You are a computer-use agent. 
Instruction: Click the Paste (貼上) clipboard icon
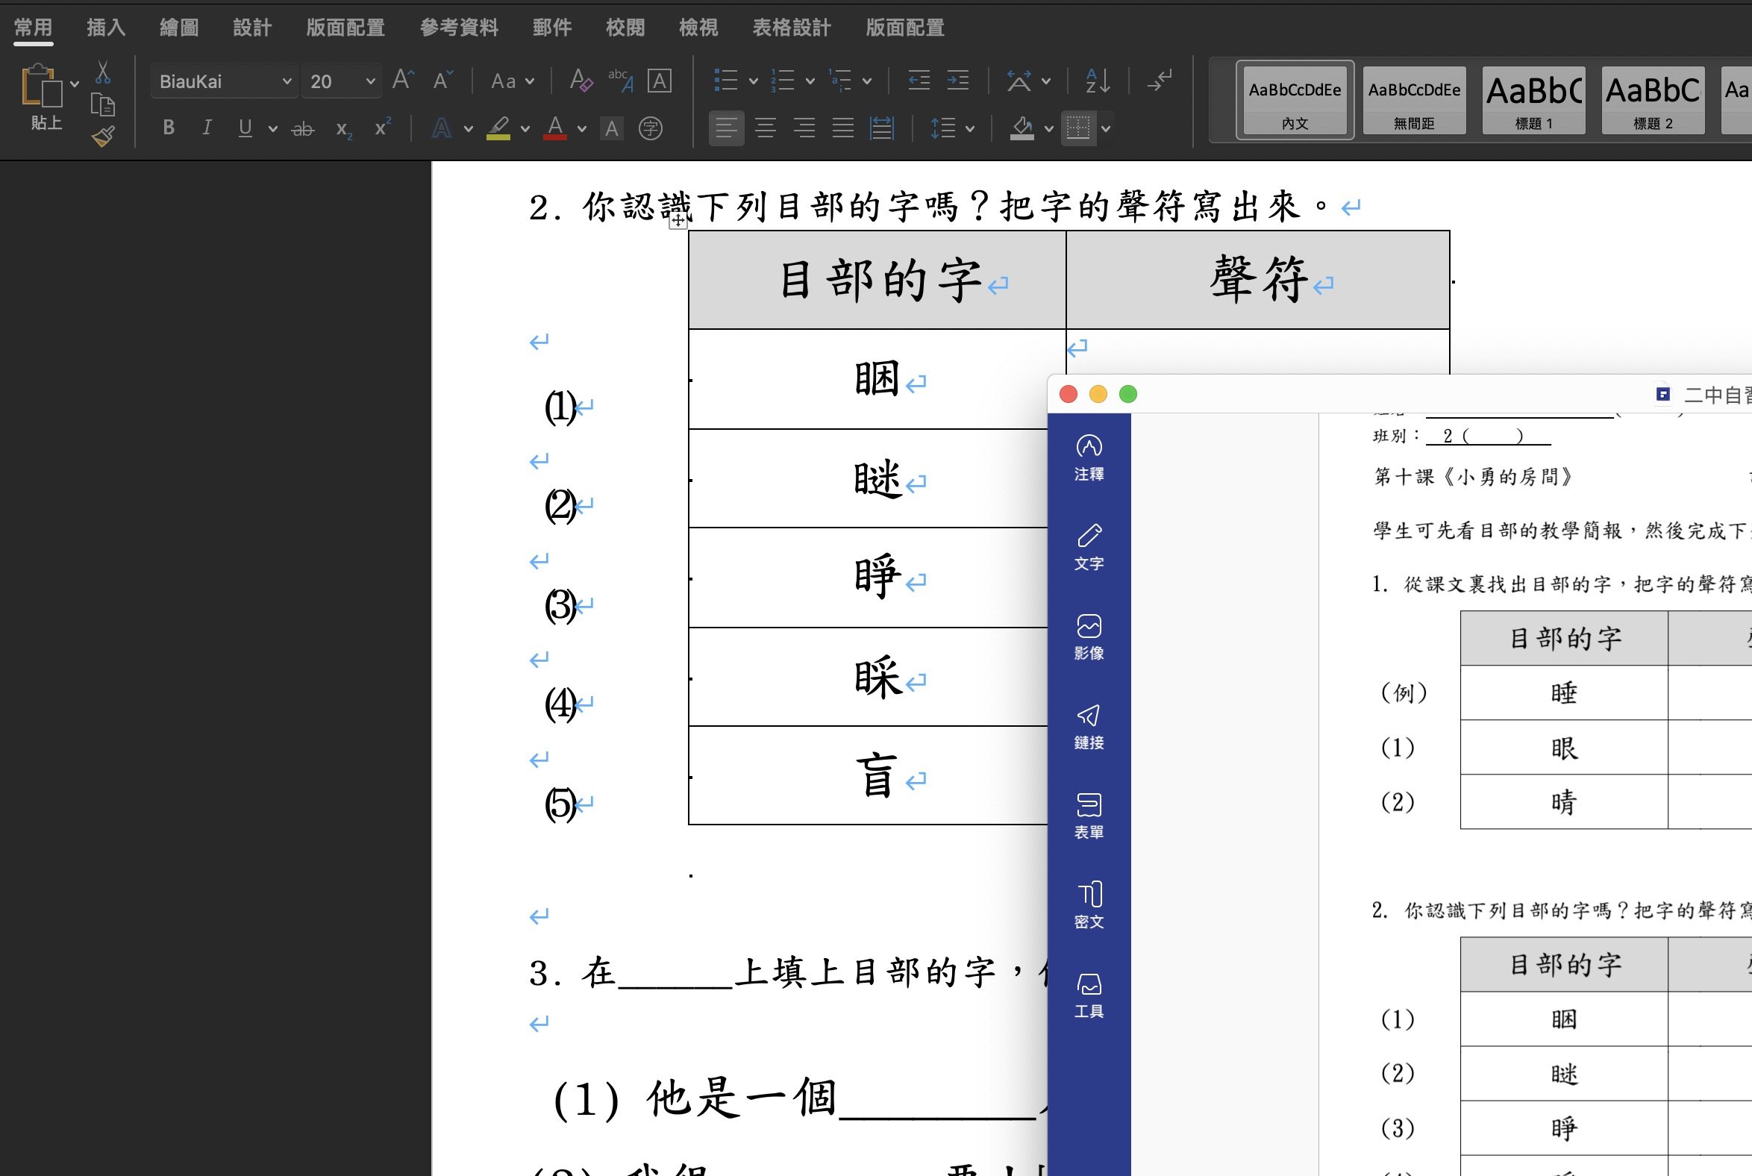pyautogui.click(x=42, y=87)
